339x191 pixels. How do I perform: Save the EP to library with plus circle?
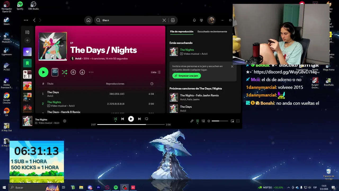(x=73, y=72)
